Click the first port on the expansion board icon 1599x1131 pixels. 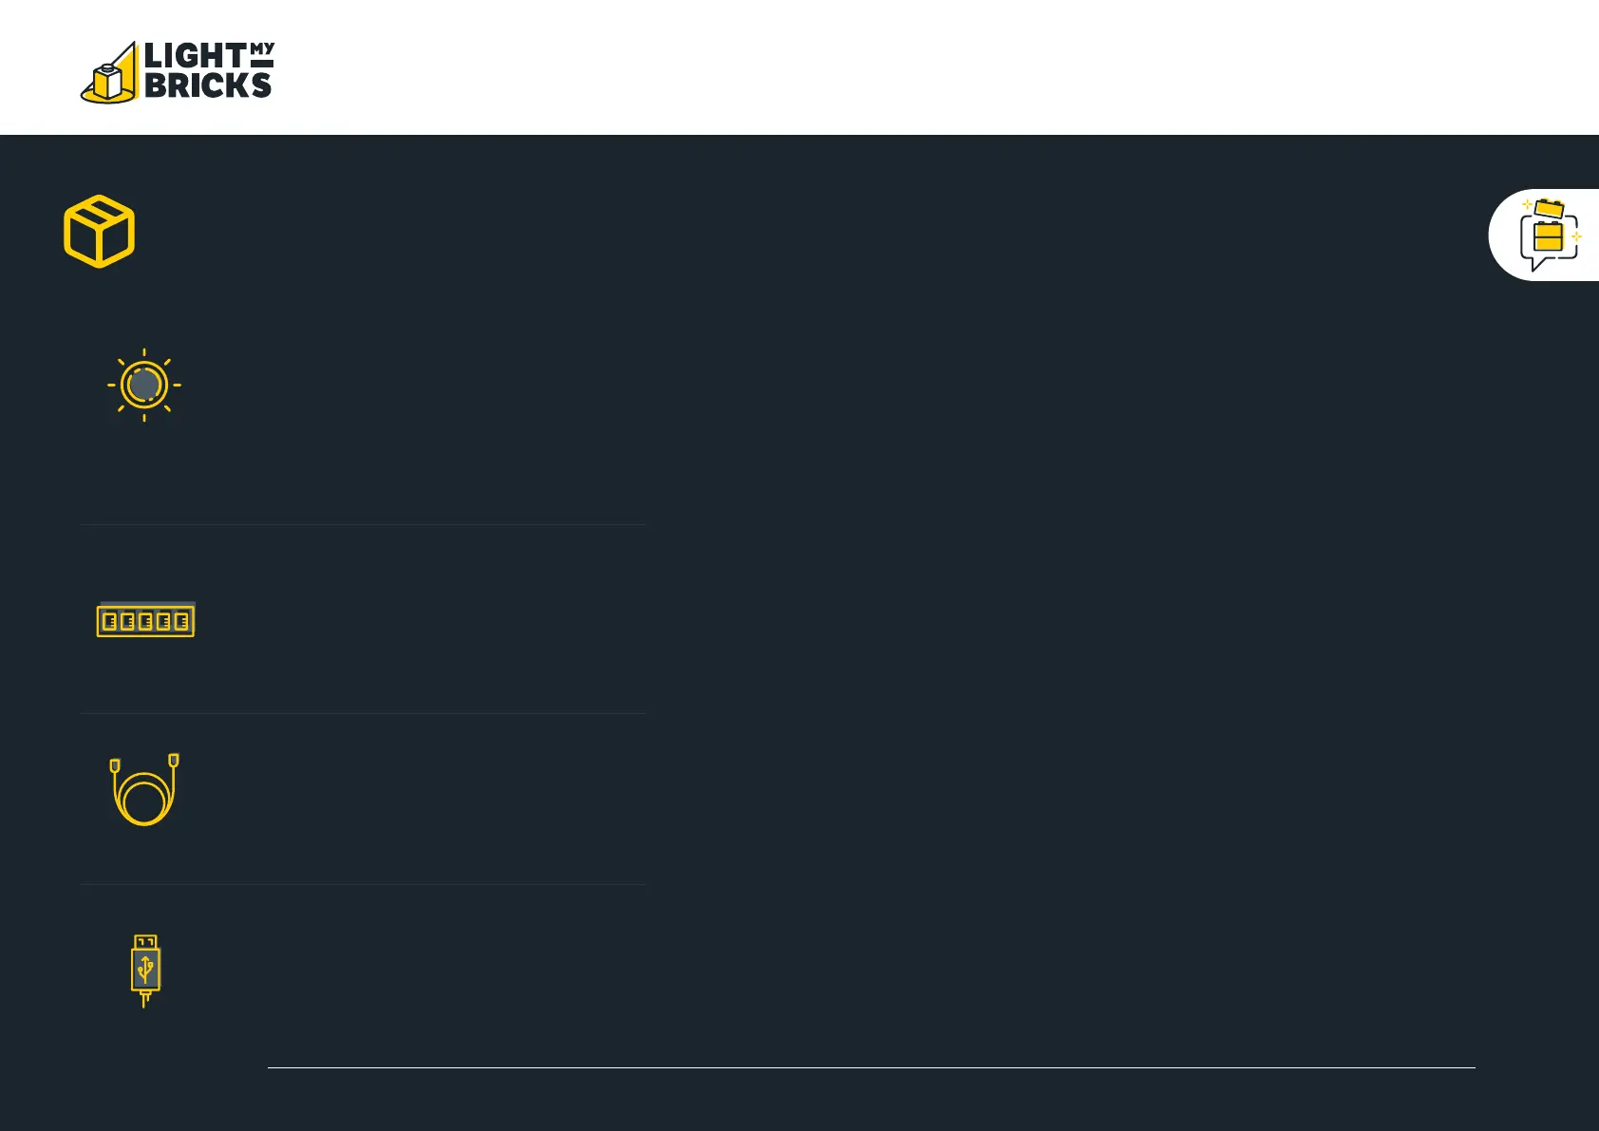coord(110,622)
